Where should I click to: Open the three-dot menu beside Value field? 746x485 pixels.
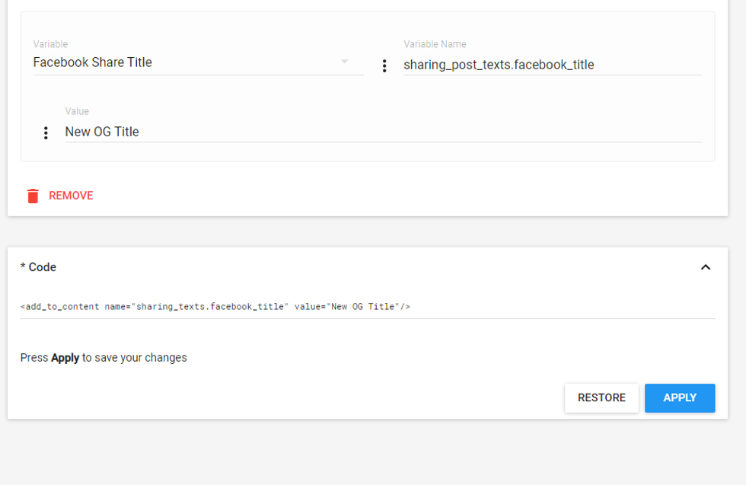[46, 133]
